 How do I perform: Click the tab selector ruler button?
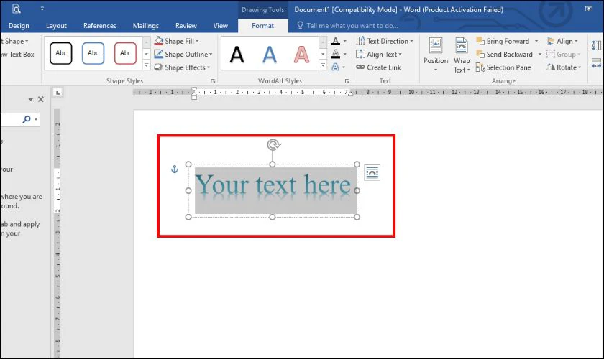tap(58, 93)
